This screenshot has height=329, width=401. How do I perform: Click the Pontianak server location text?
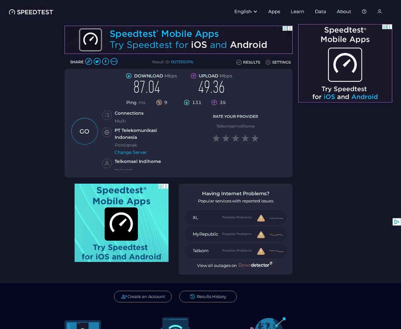coord(126,145)
